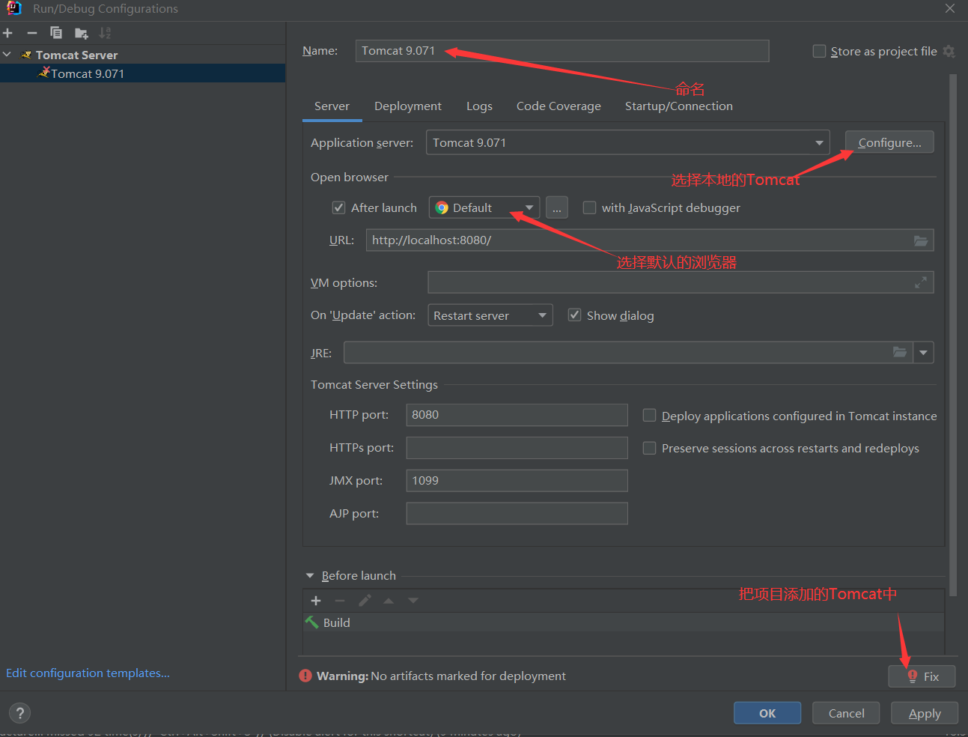Open Edit configuration templates link
Screen dimensions: 968x737
pyautogui.click(x=88, y=673)
